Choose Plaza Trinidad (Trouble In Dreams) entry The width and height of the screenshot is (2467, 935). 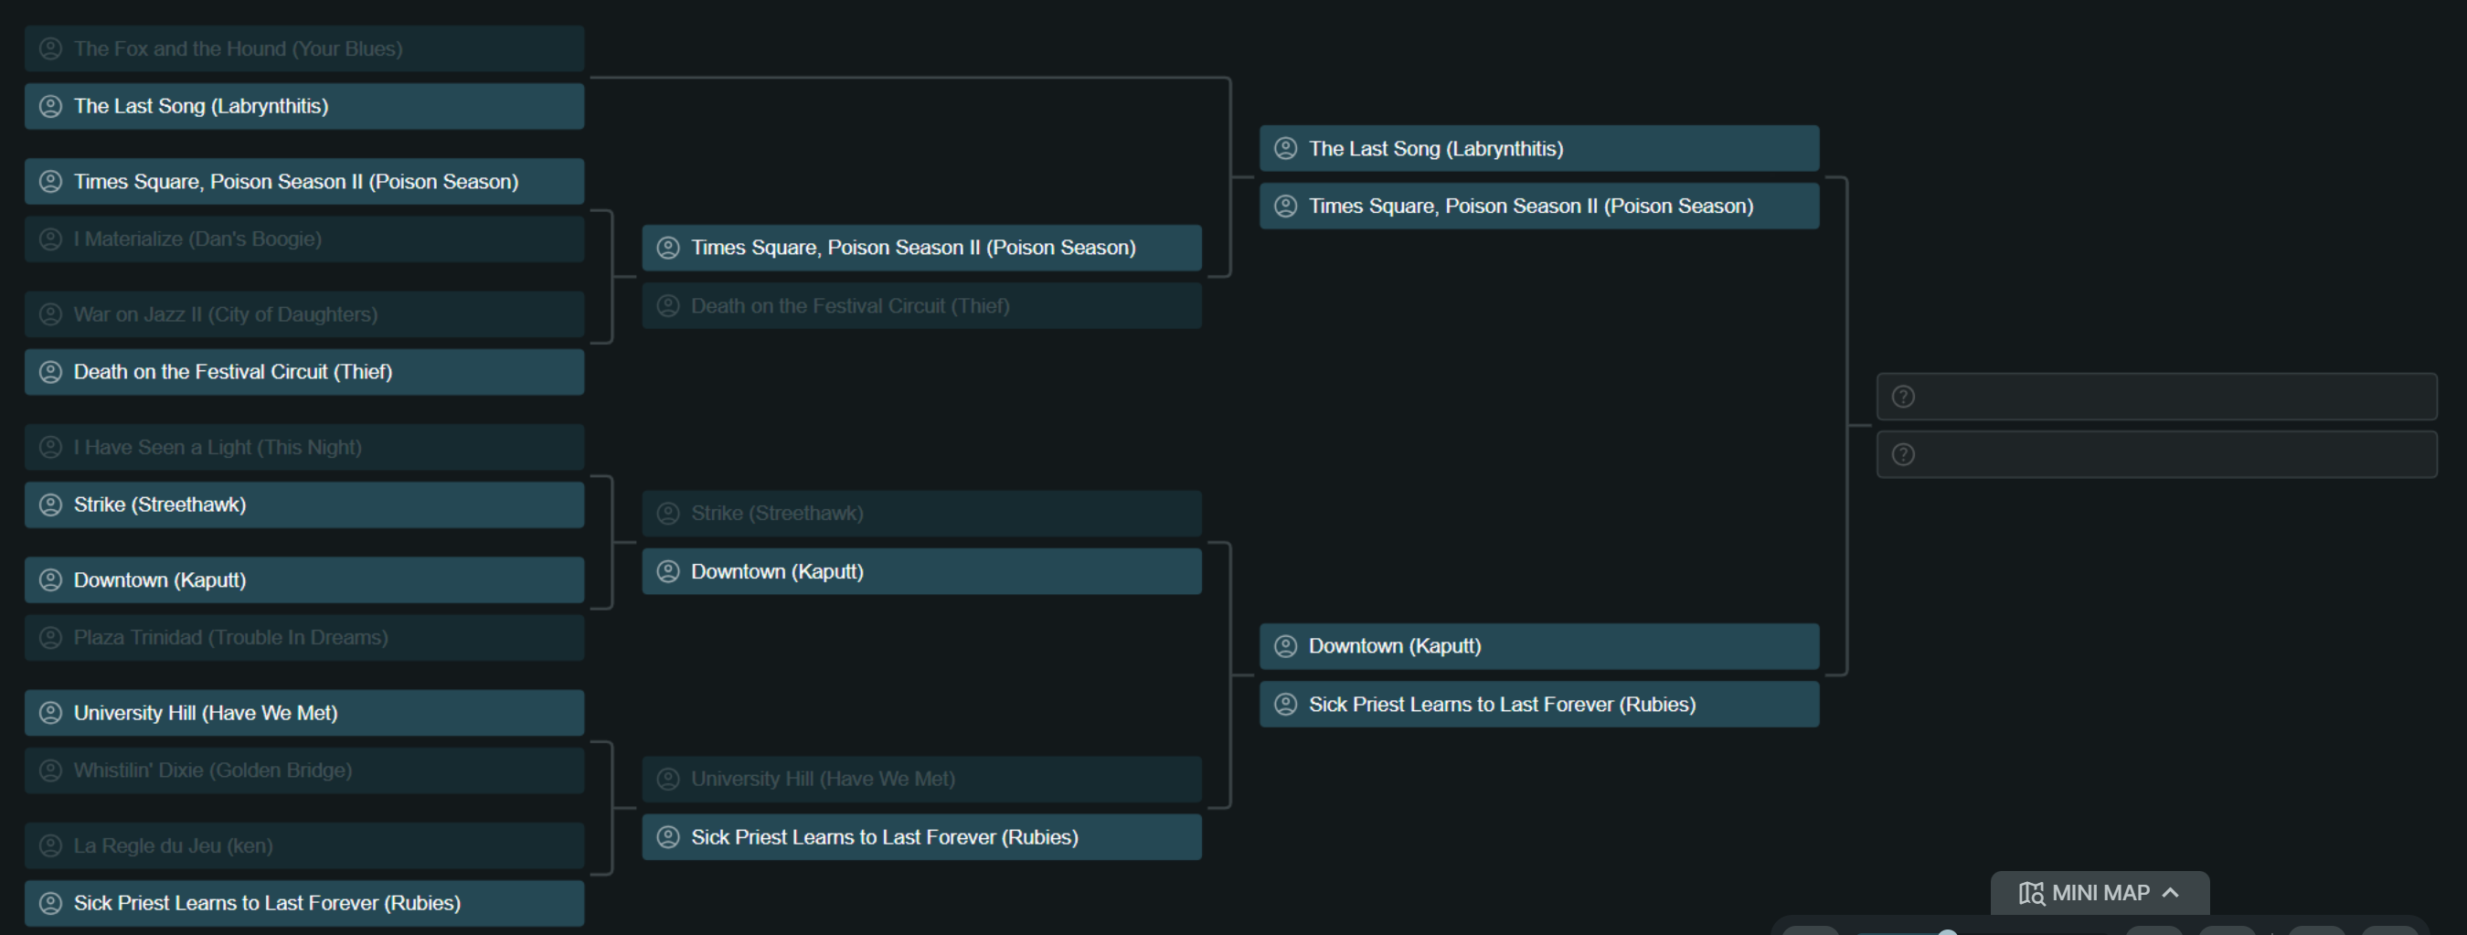(x=304, y=638)
